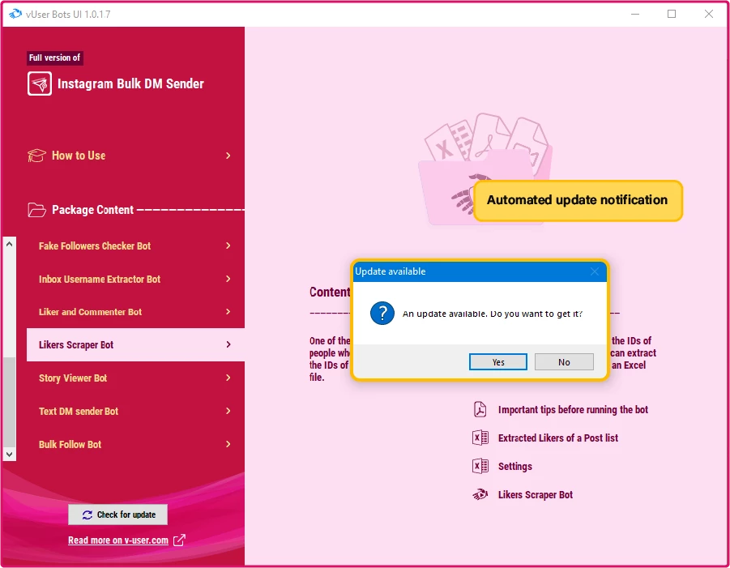730x568 pixels.
Task: Close the vUser Bots UI window
Action: (x=709, y=14)
